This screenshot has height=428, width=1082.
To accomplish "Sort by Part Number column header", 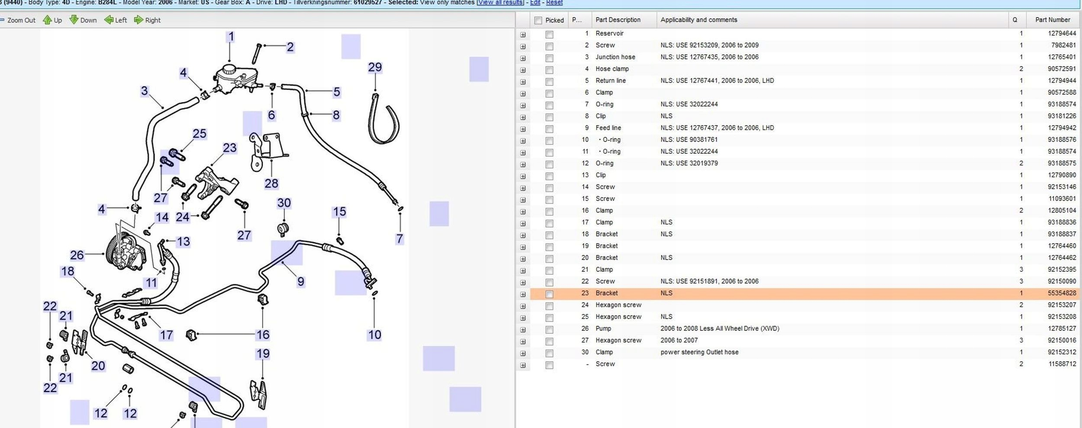I will pyautogui.click(x=1052, y=20).
